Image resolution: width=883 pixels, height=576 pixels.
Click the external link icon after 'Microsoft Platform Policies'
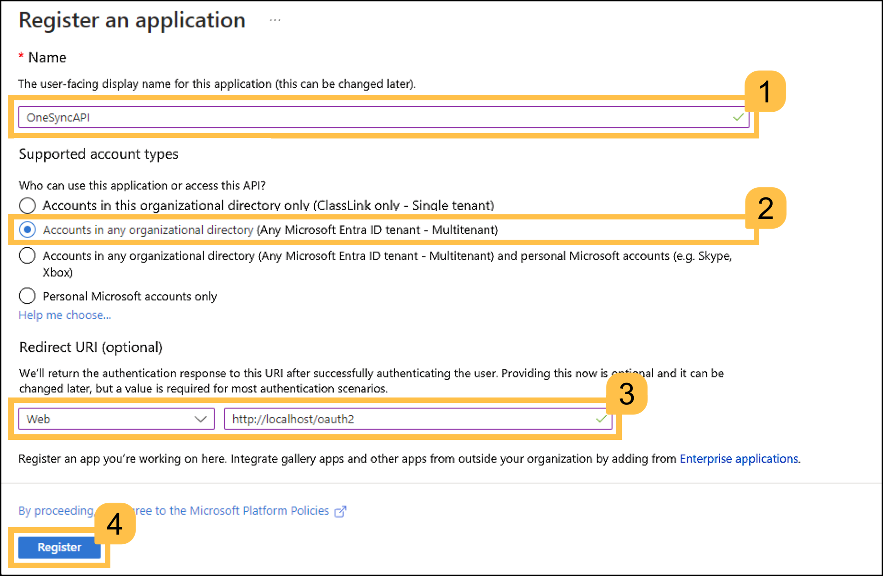(x=341, y=511)
